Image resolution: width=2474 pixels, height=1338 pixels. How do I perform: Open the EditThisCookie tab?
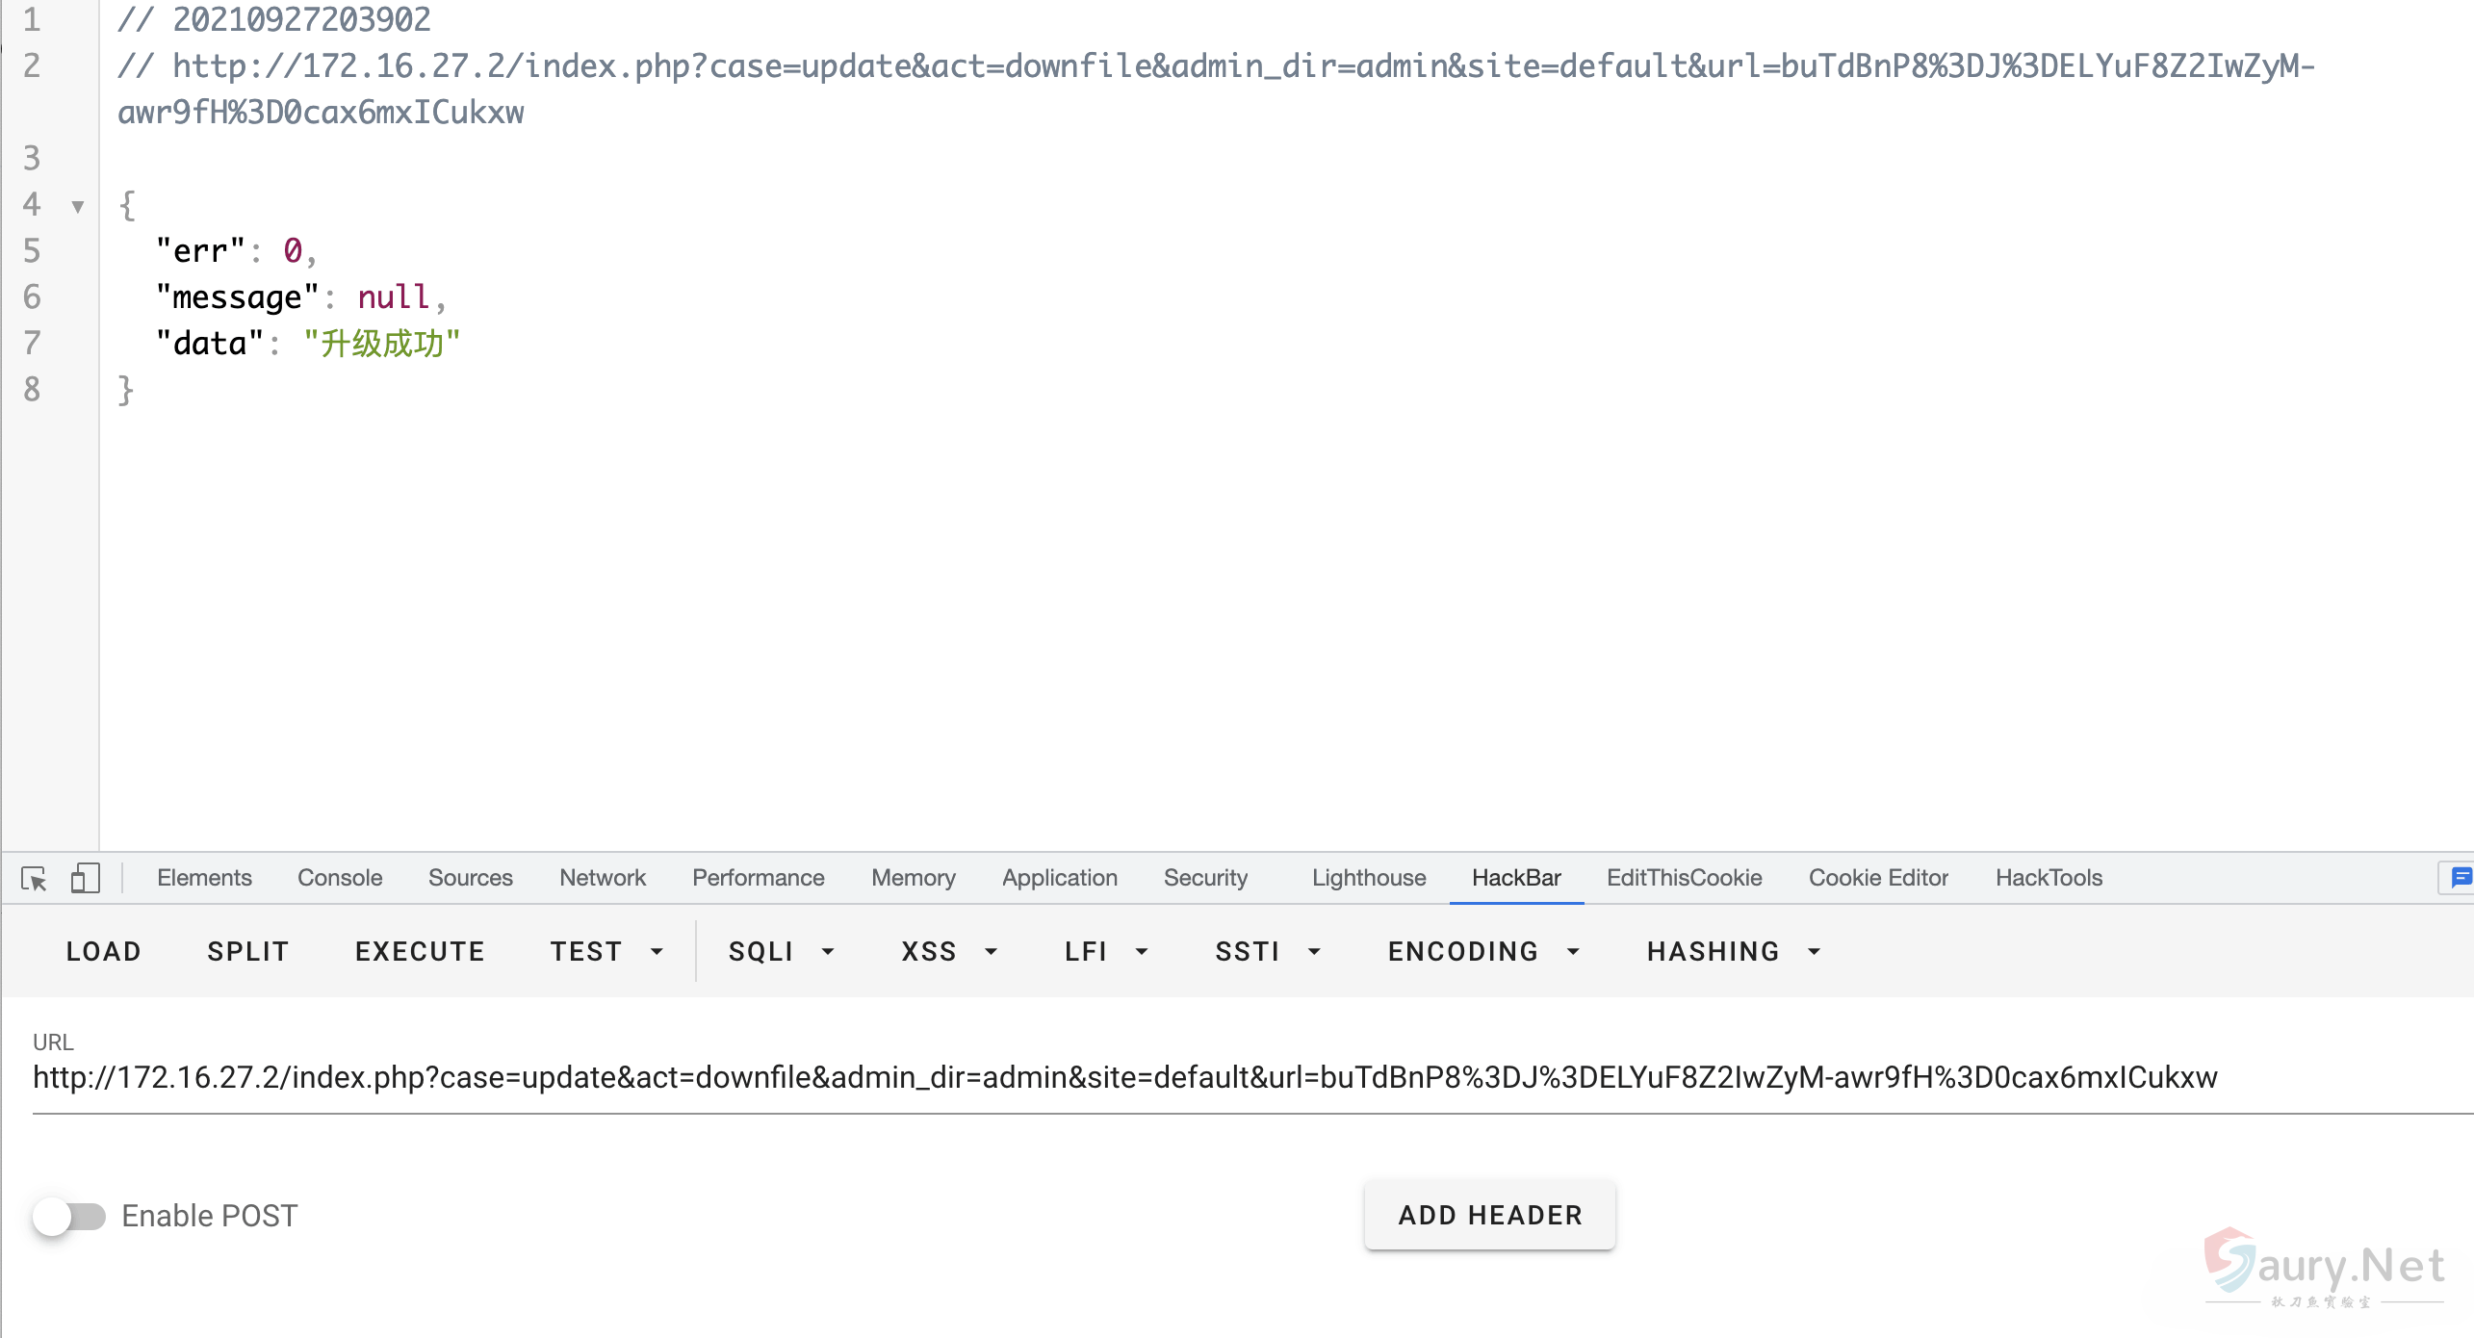coord(1684,878)
